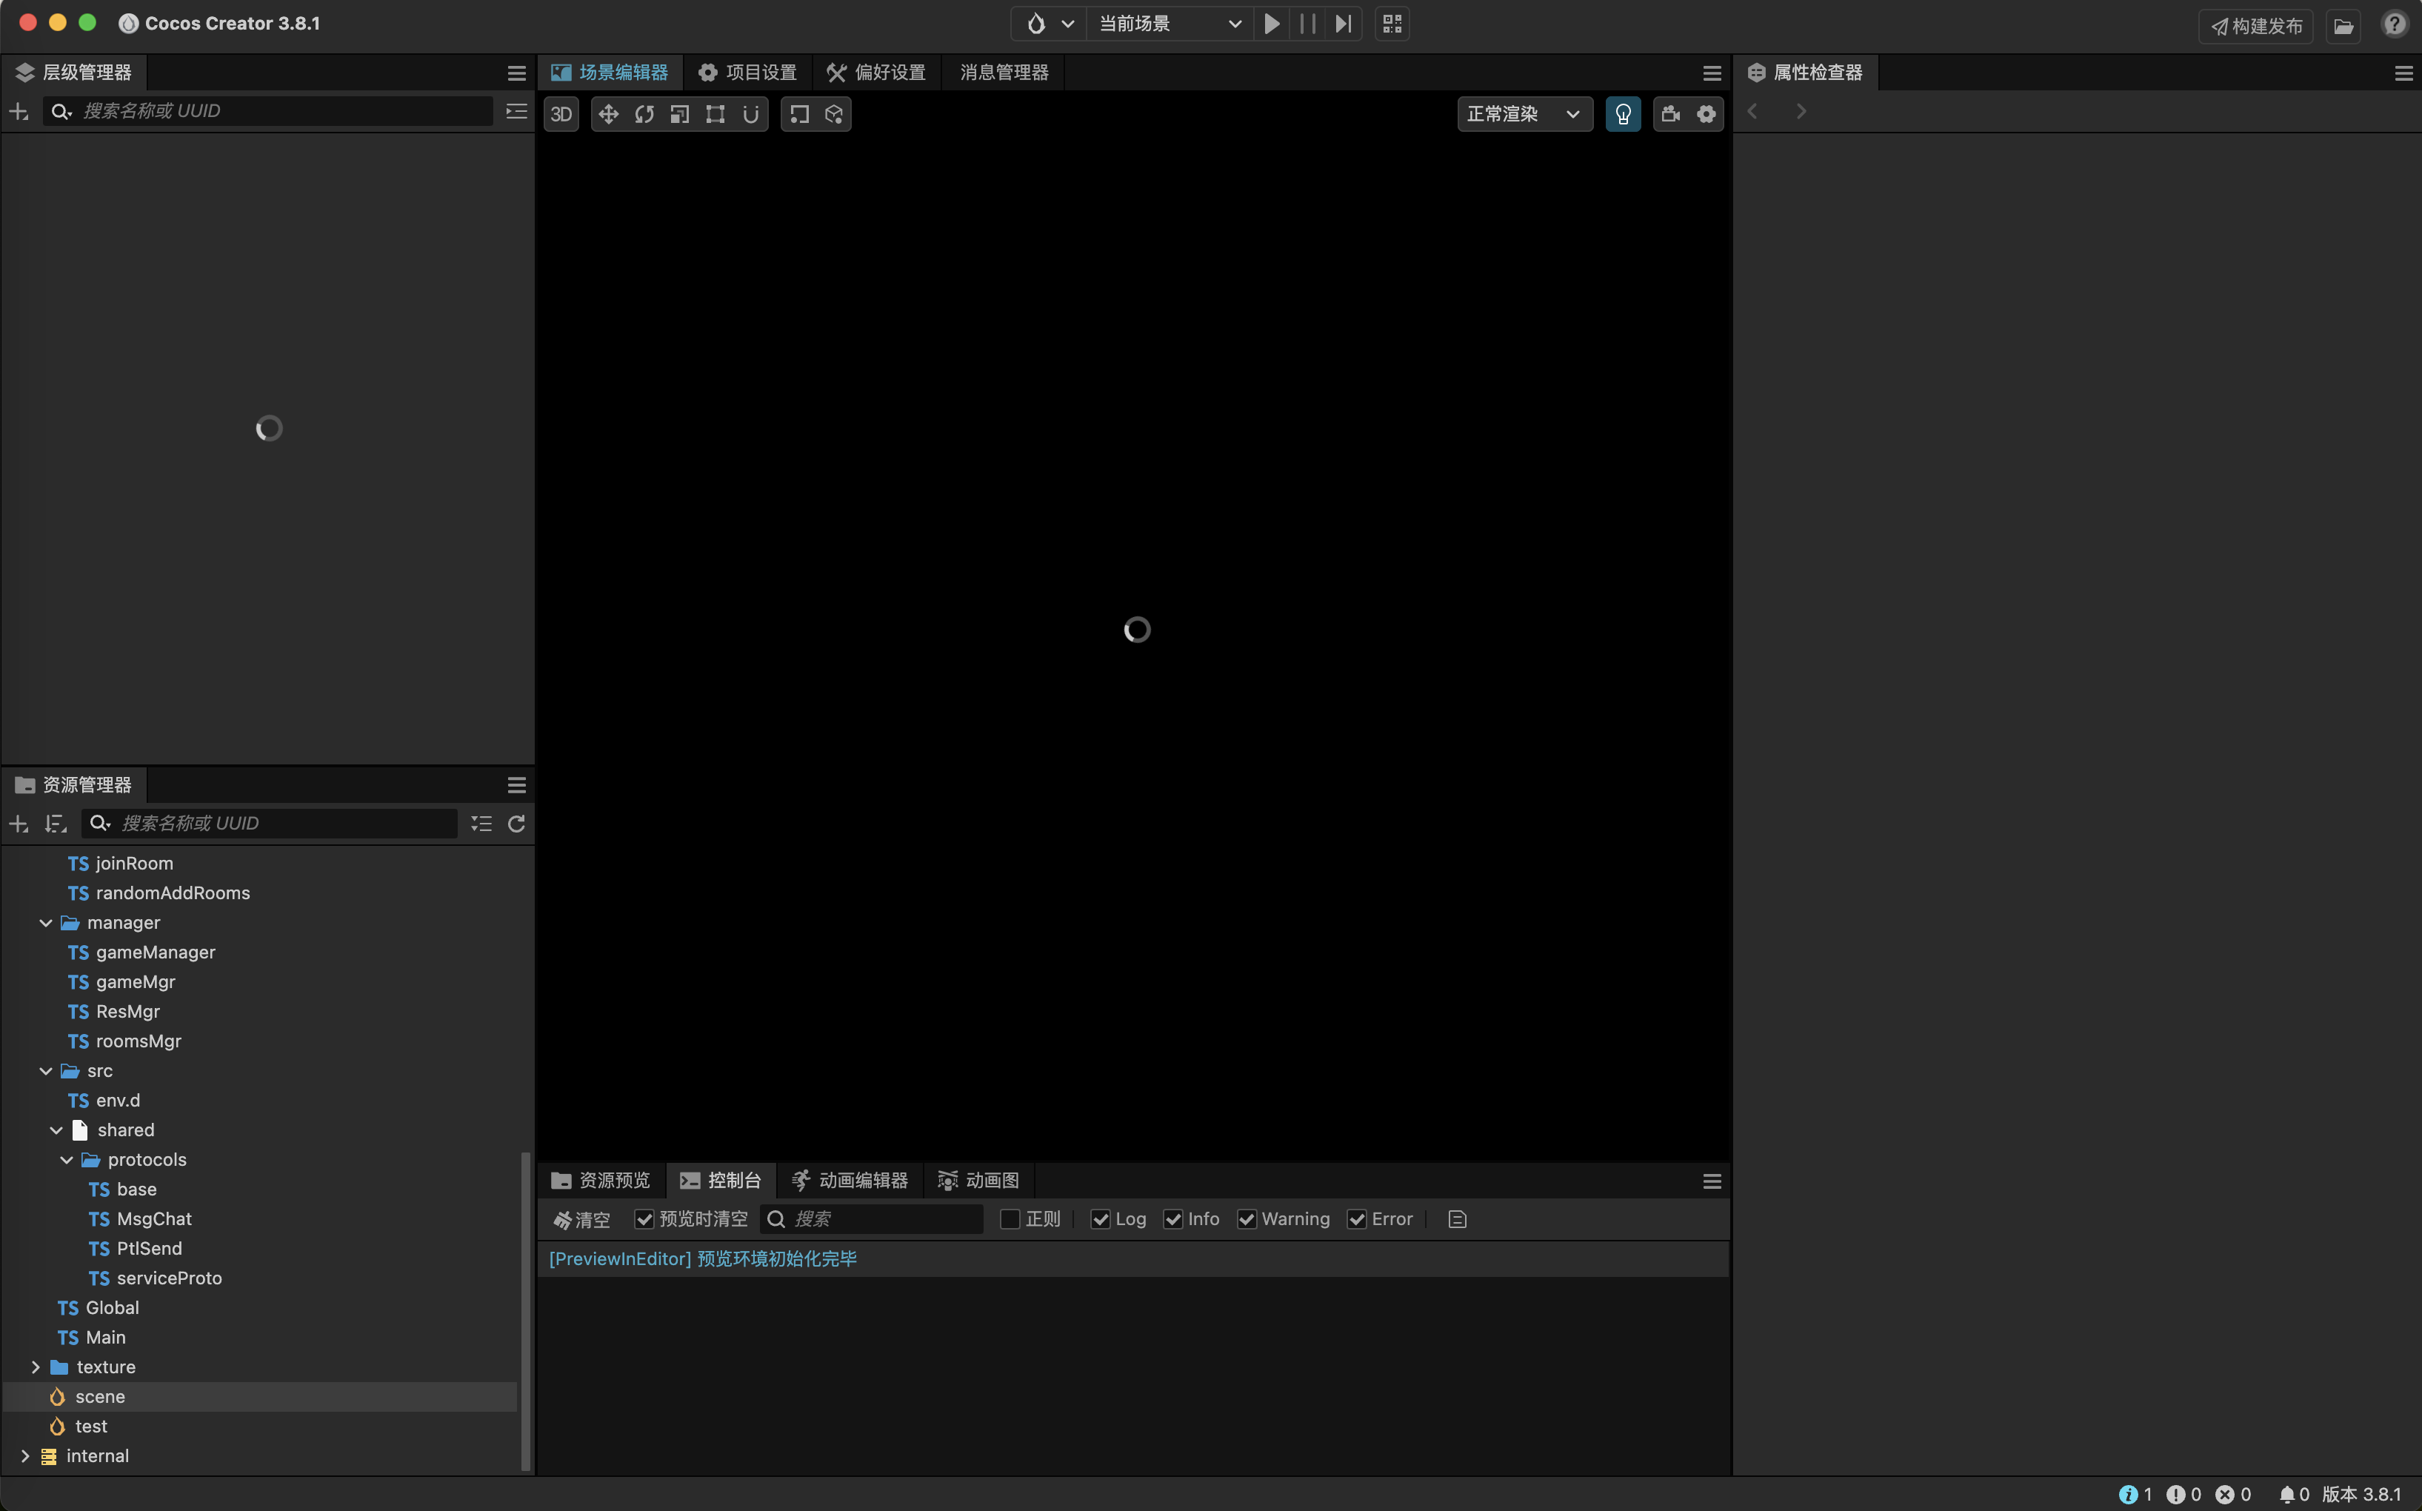Toggle the 3D view mode button

[561, 114]
